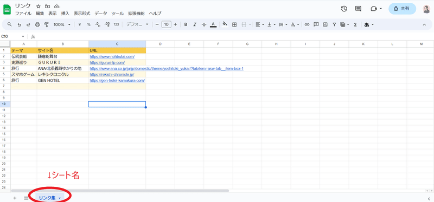The width and height of the screenshot is (434, 202).
Task: Open the Google Sheets home icon
Action: coord(7,9)
